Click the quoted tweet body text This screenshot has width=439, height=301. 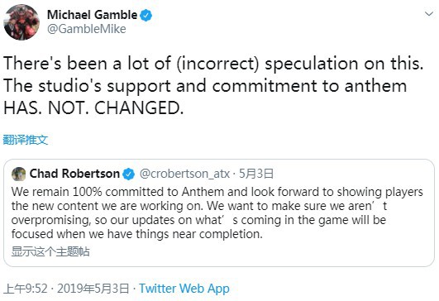[217, 213]
